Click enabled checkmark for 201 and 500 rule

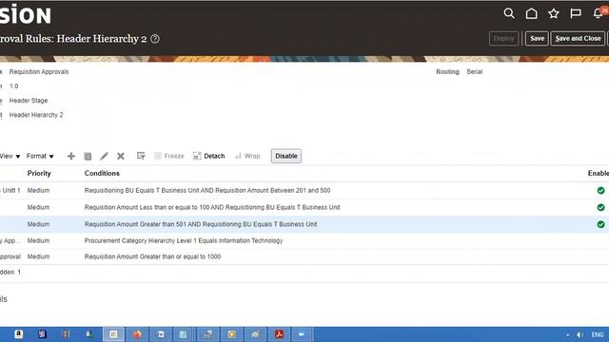(600, 190)
